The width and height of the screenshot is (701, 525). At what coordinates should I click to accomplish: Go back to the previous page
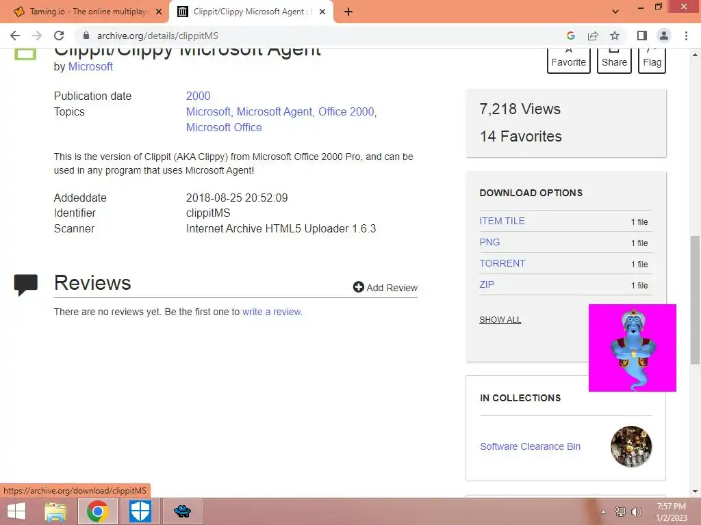click(x=15, y=36)
